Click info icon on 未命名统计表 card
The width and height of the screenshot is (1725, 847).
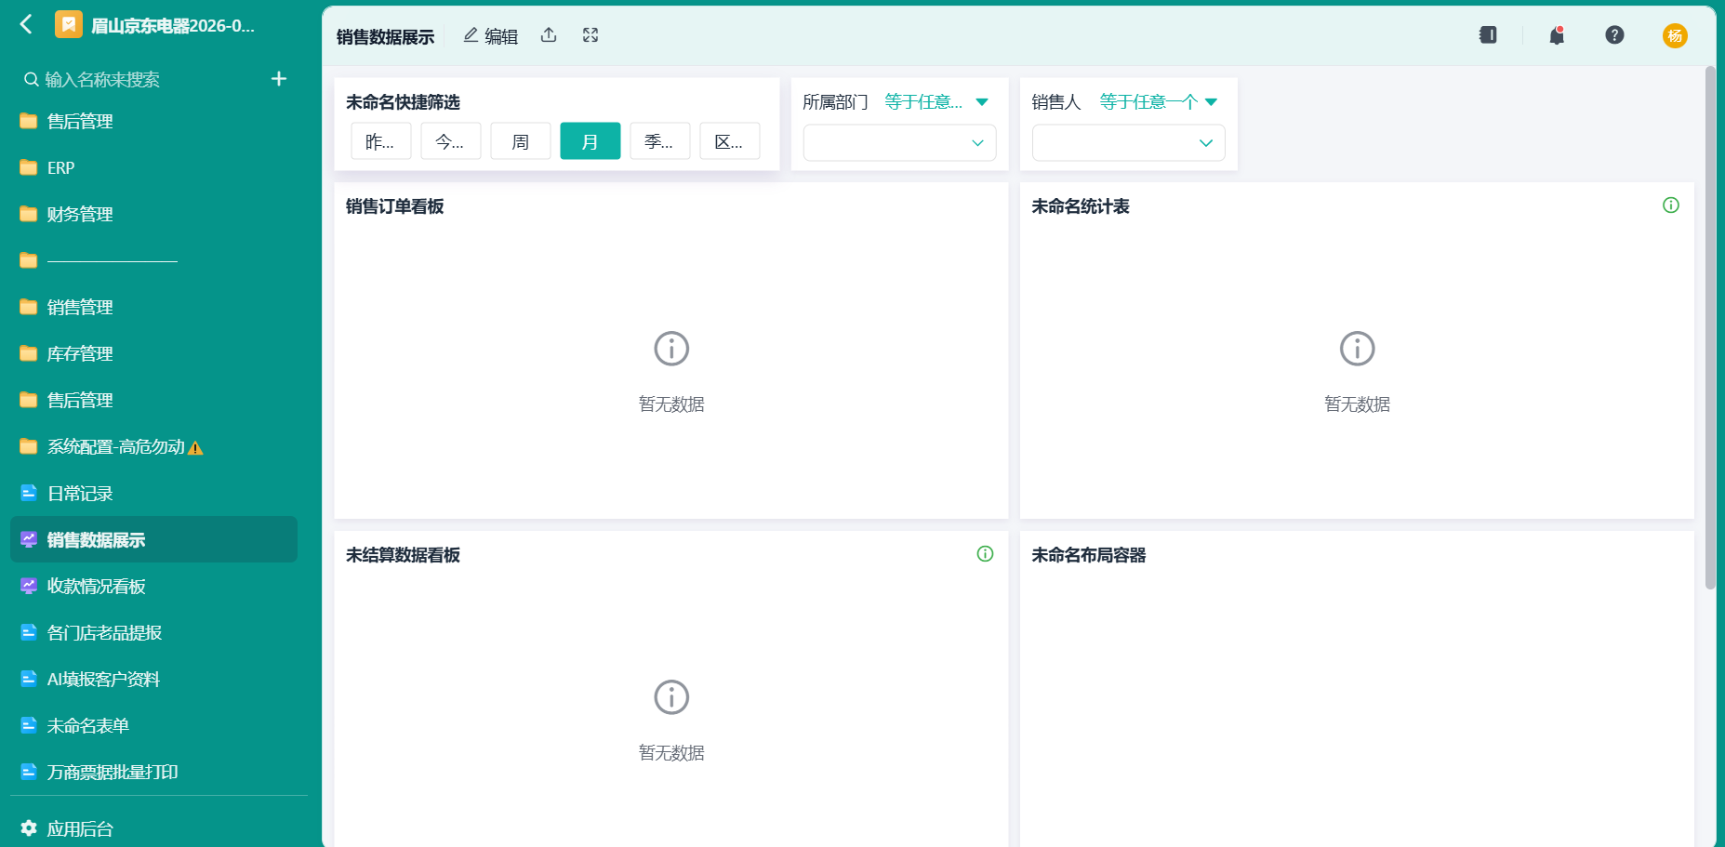[1671, 205]
